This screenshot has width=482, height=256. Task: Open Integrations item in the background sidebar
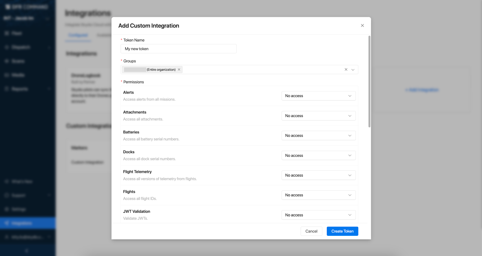point(28,223)
